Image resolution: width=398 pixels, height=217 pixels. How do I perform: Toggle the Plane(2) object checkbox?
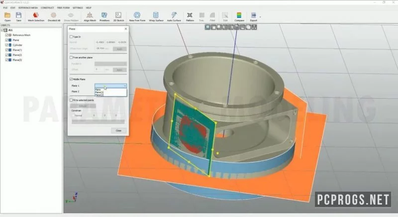[7, 55]
